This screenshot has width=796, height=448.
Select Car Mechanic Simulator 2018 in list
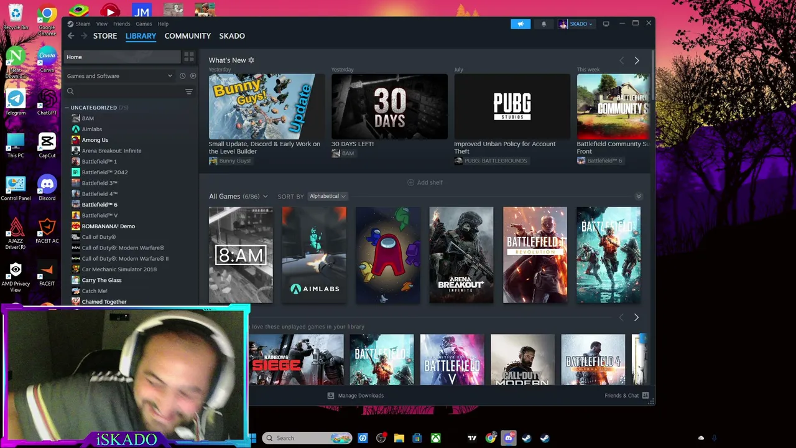pyautogui.click(x=119, y=269)
